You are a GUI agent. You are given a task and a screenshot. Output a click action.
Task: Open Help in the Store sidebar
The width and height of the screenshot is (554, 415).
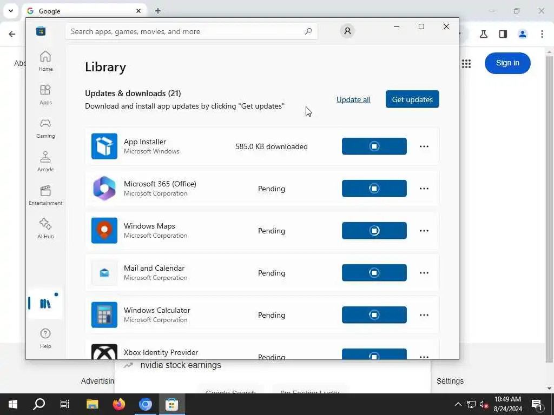tap(45, 338)
